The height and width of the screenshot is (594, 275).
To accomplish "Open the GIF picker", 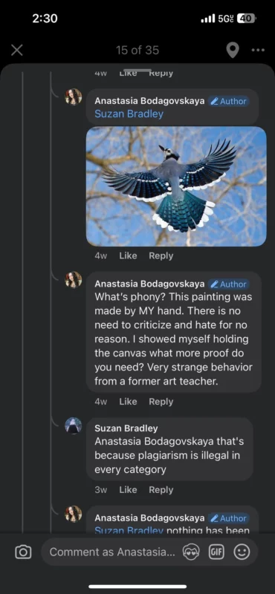I will point(216,552).
